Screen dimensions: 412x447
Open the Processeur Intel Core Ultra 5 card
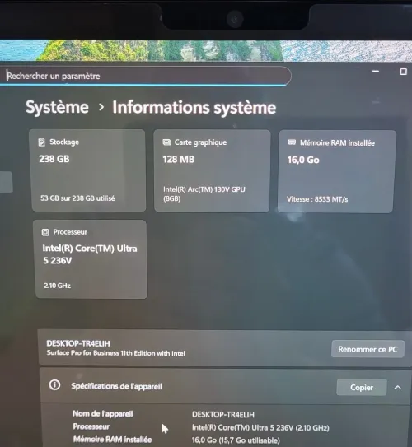91,259
